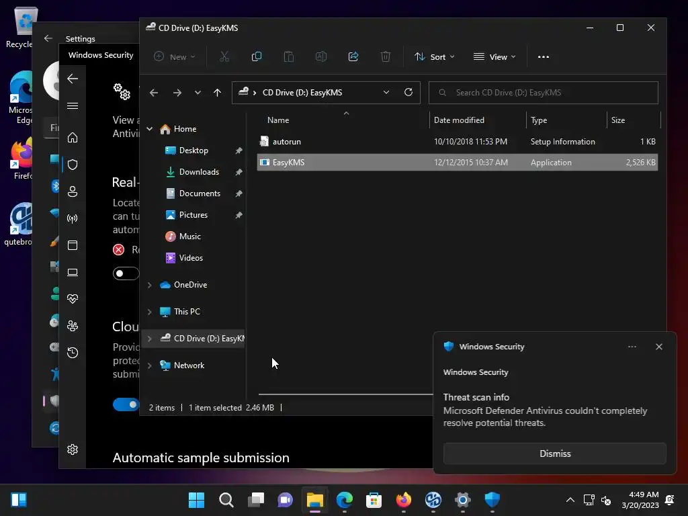Open the New dropdown in Explorer toolbar
This screenshot has height=516, width=688.
point(175,56)
